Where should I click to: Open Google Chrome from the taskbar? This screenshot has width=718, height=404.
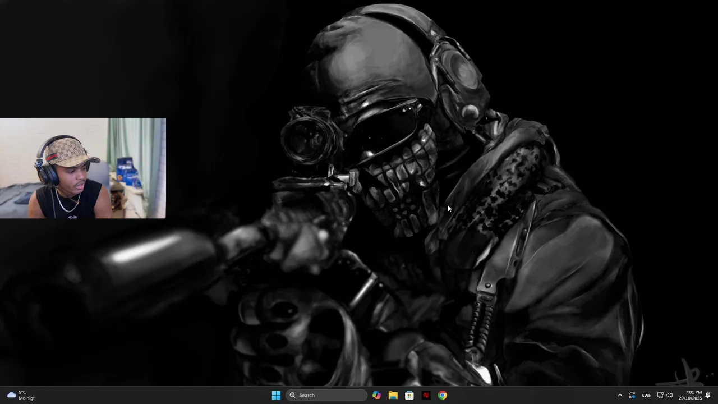[x=443, y=395]
